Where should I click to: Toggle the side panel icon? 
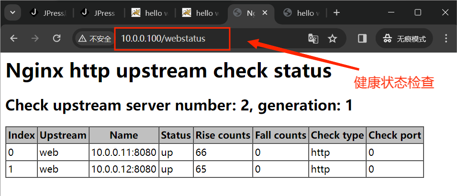click(x=362, y=38)
